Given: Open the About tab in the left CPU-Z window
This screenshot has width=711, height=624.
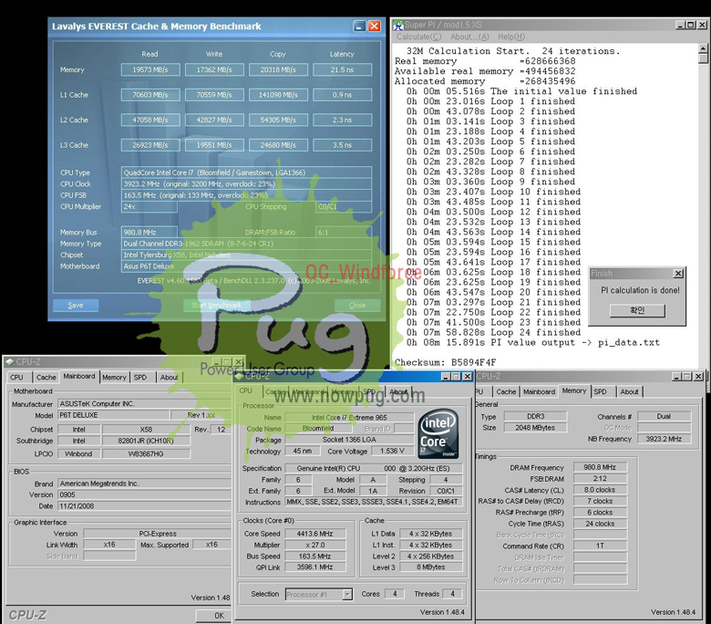Looking at the screenshot, I should (x=170, y=377).
